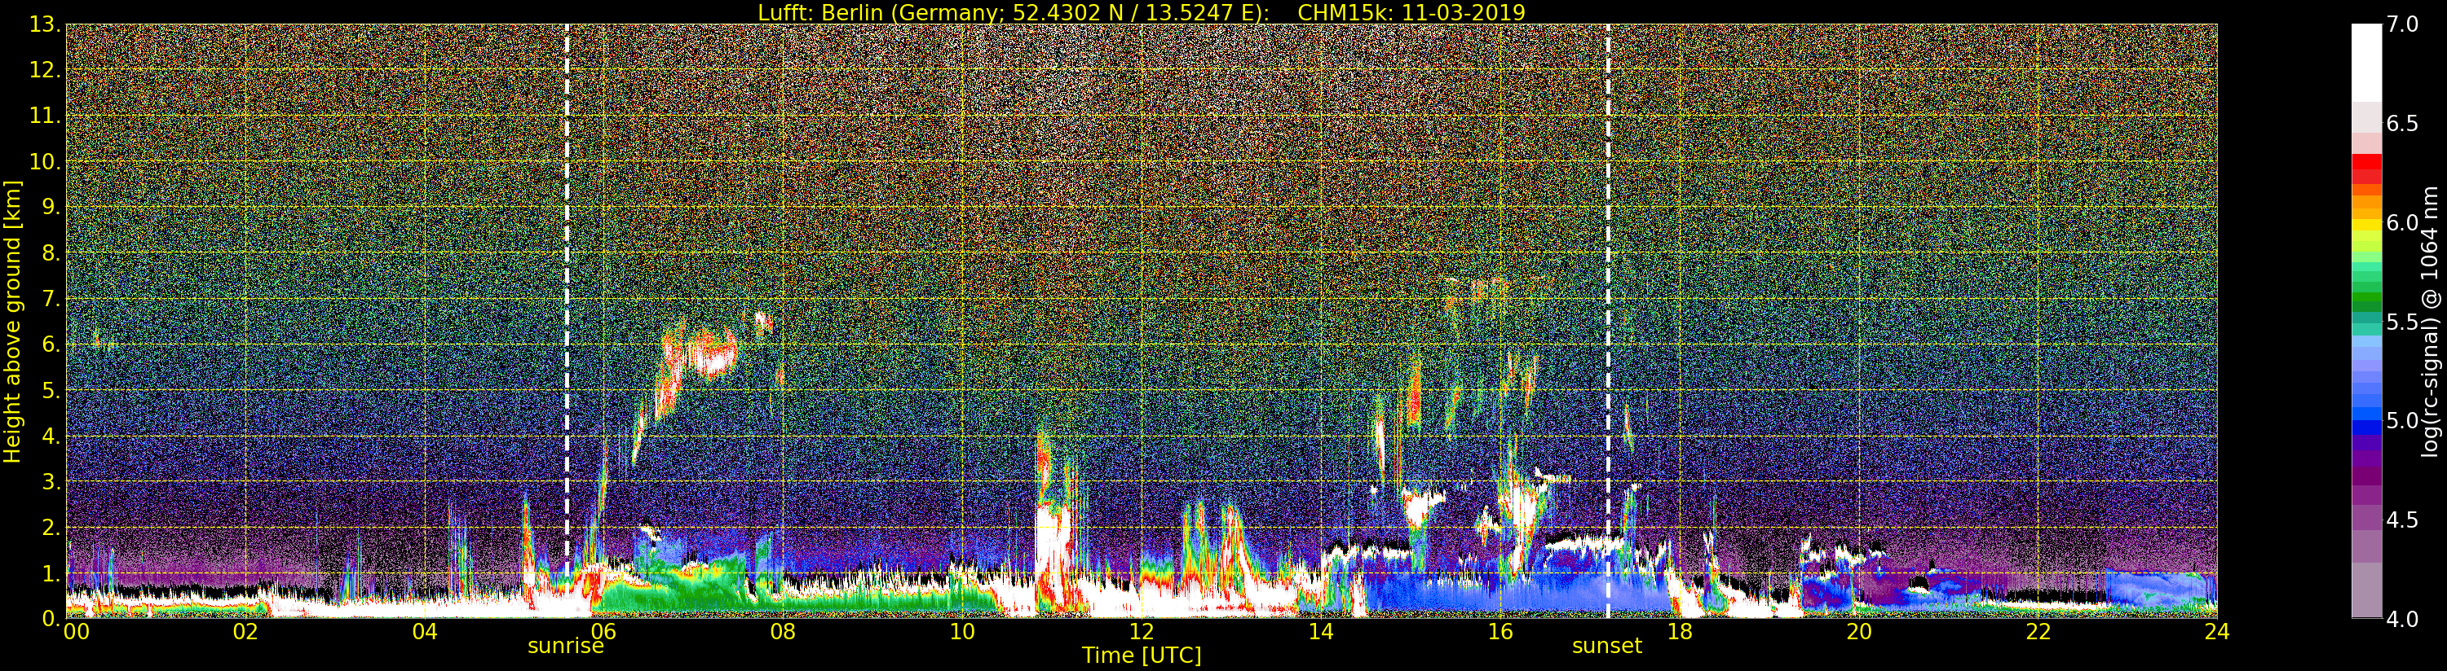Click the '1.' tick on the height axis

(51, 572)
